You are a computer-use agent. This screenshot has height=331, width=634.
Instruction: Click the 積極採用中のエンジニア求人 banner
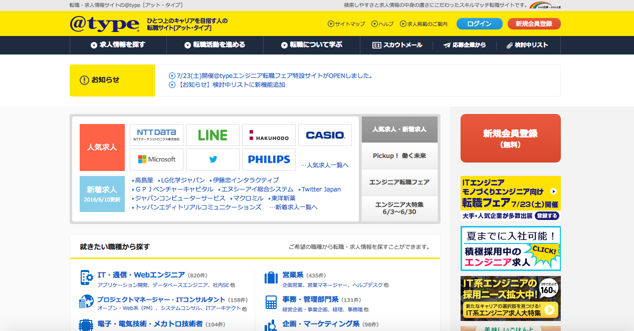511,248
